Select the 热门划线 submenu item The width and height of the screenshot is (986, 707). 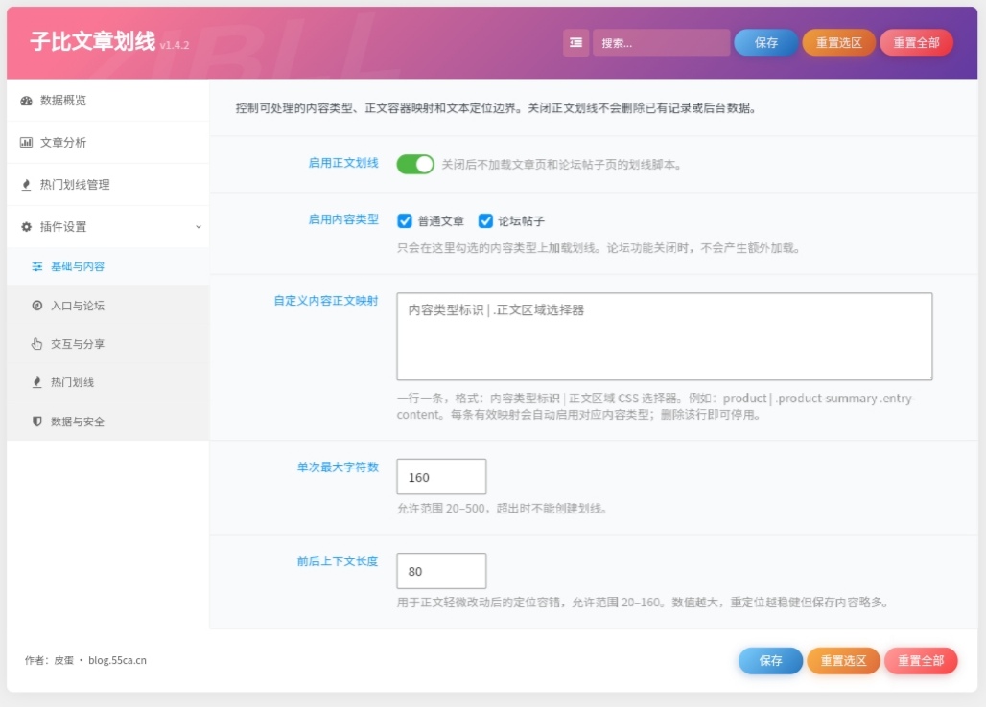point(108,382)
